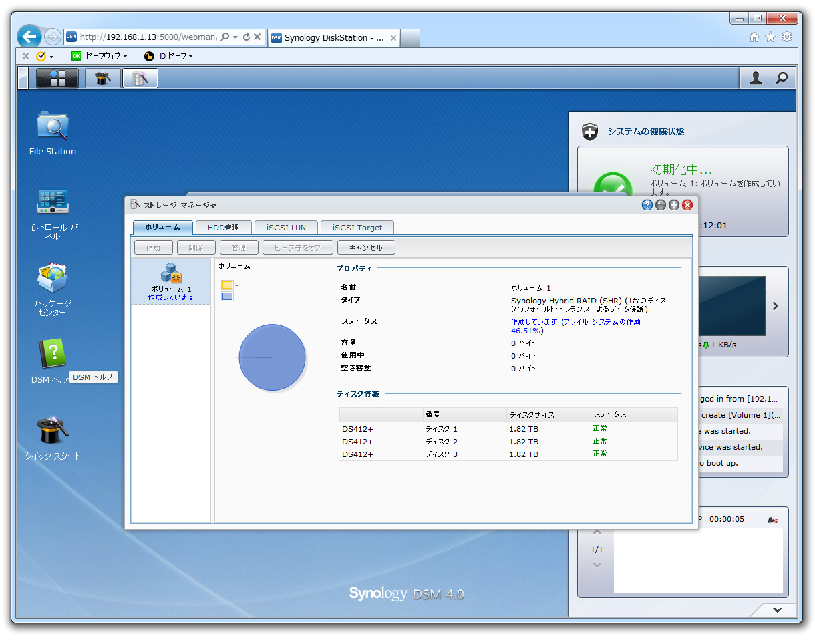
Task: Click the browser forward arrow
Action: point(53,37)
